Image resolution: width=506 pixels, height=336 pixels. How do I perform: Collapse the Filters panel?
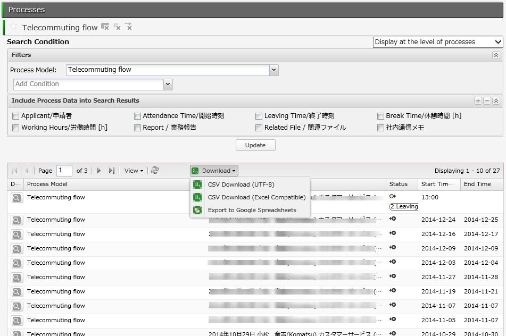tap(496, 55)
